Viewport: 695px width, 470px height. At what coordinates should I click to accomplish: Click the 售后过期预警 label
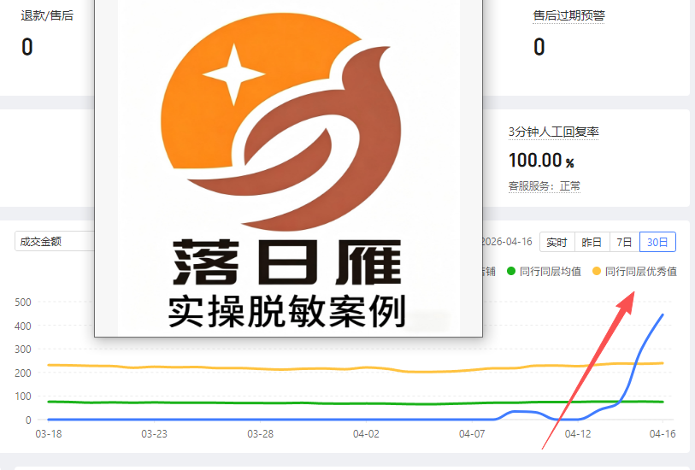click(568, 15)
